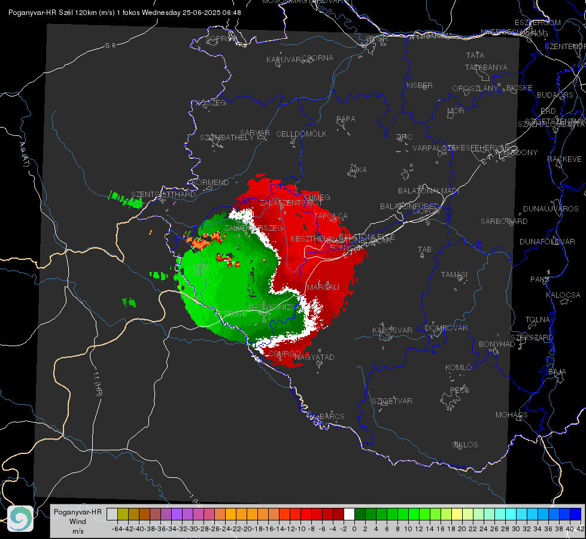Screen dimensions: 586x539
Task: Select the SZENTGOTTHARD label
Action: pos(163,195)
